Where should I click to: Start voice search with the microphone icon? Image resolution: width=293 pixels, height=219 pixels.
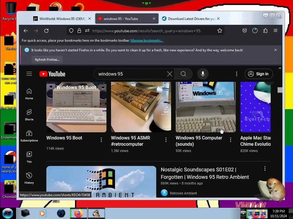click(x=203, y=74)
